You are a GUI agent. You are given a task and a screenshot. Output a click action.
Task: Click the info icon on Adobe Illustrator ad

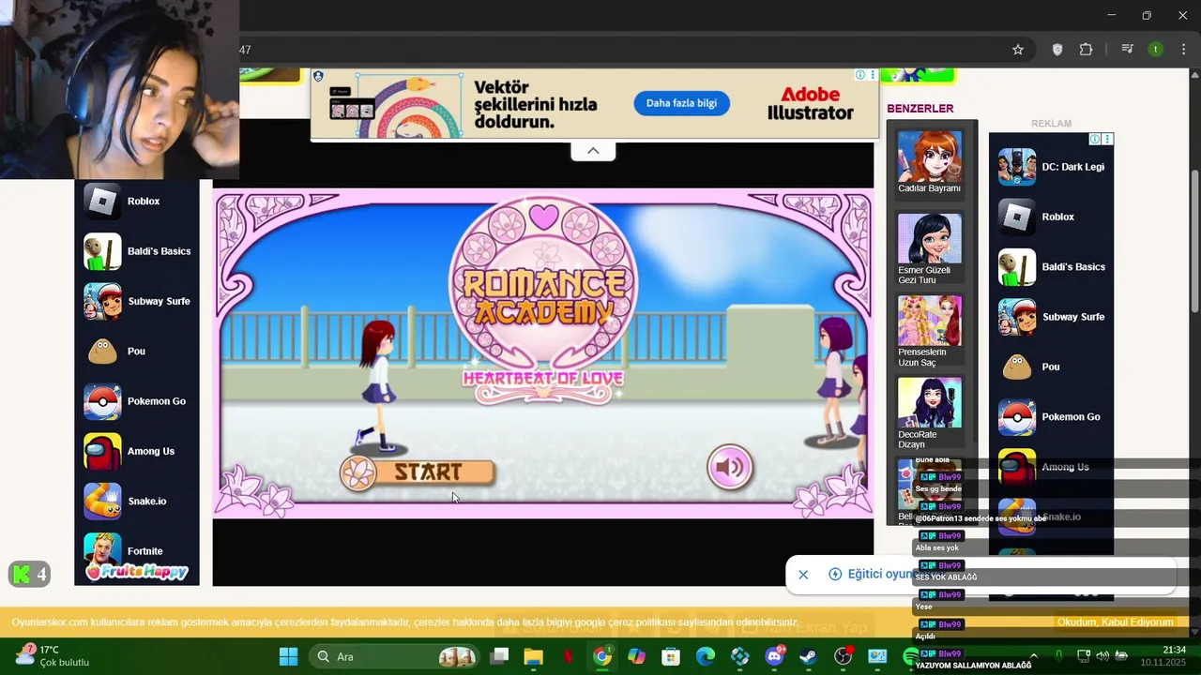tap(860, 75)
